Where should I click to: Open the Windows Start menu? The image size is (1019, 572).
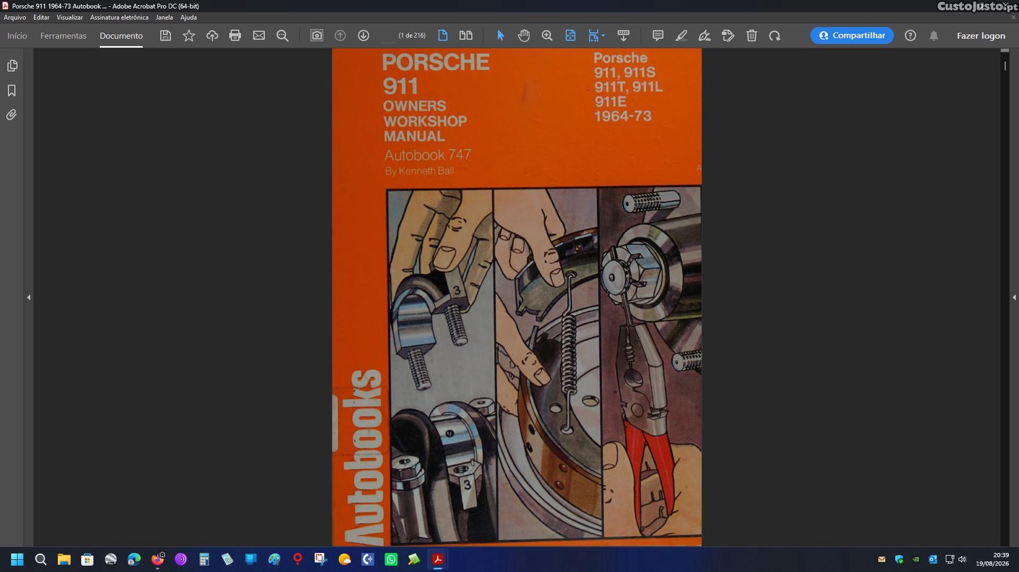point(17,559)
